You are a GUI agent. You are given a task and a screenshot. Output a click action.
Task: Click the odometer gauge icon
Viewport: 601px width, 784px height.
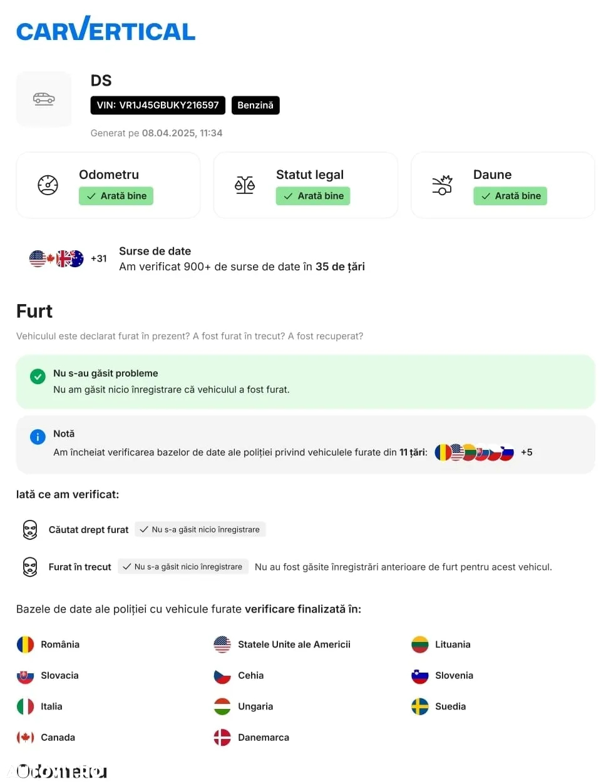click(x=48, y=185)
